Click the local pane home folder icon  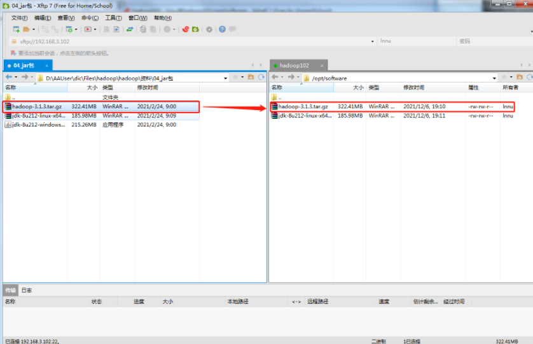[x=251, y=77]
